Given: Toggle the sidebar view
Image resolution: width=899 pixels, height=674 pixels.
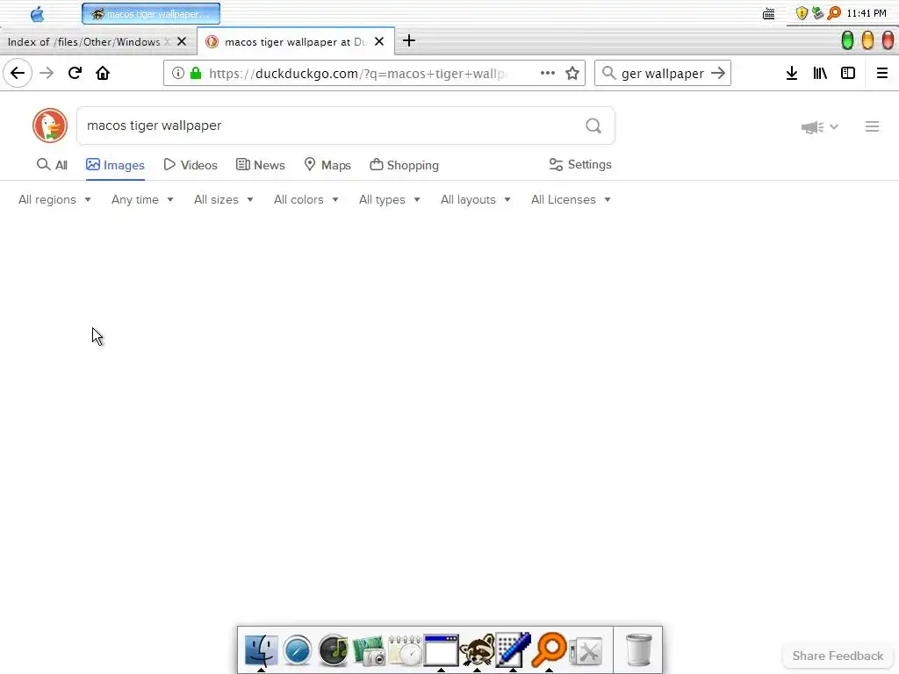Looking at the screenshot, I should (x=848, y=74).
